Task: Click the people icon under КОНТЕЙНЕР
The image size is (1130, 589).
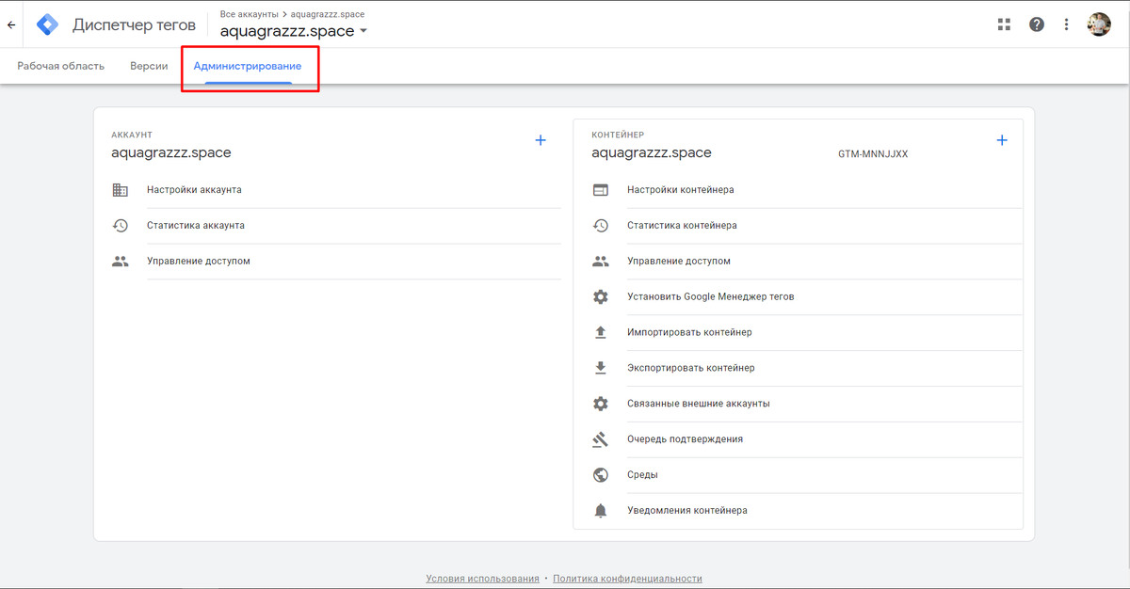Action: [x=600, y=262]
